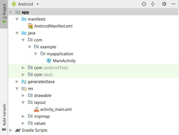
Task: Select the Gradle Scripts label
Action: (x=34, y=130)
